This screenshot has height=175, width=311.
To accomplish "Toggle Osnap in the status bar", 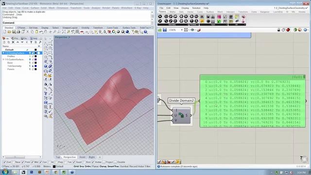I will [103, 166].
